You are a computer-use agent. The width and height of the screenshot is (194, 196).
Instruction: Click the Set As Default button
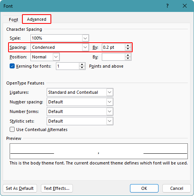[x=20, y=188]
